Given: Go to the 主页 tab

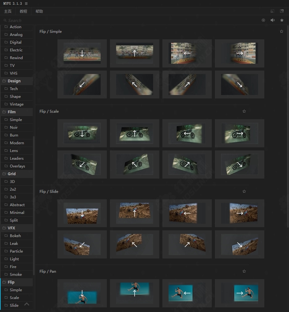Looking at the screenshot, I should click(8, 11).
